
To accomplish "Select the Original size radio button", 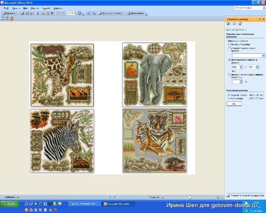I will [x=229, y=44].
